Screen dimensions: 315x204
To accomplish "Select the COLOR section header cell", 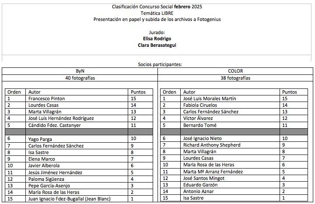I will (x=235, y=71).
